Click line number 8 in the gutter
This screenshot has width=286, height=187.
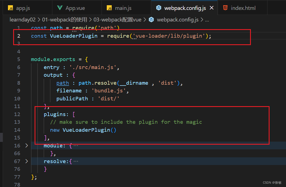18,83
